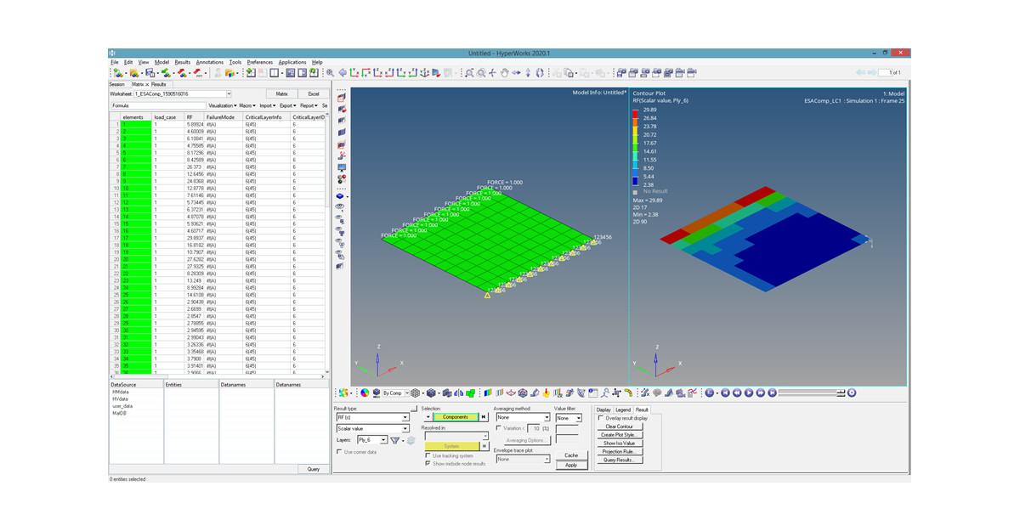Open the Annotations menu

click(209, 62)
